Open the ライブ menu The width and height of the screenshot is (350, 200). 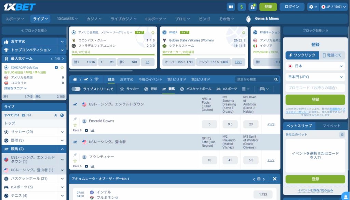click(x=40, y=19)
